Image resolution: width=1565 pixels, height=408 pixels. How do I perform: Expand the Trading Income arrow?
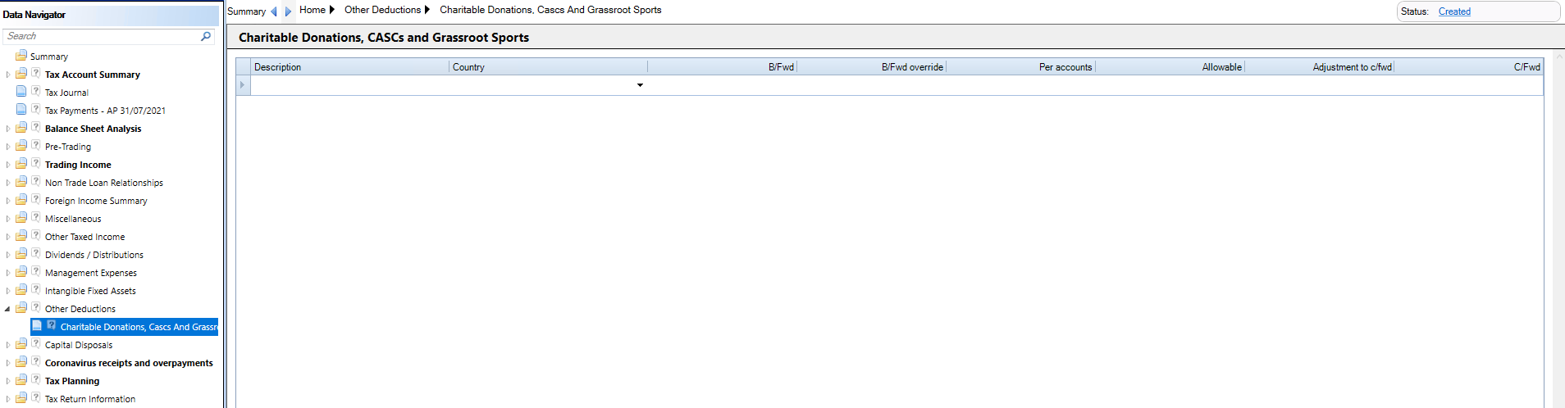[x=8, y=165]
